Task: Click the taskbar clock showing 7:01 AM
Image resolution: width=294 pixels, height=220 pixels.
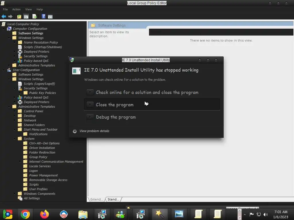Action: pyautogui.click(x=281, y=214)
